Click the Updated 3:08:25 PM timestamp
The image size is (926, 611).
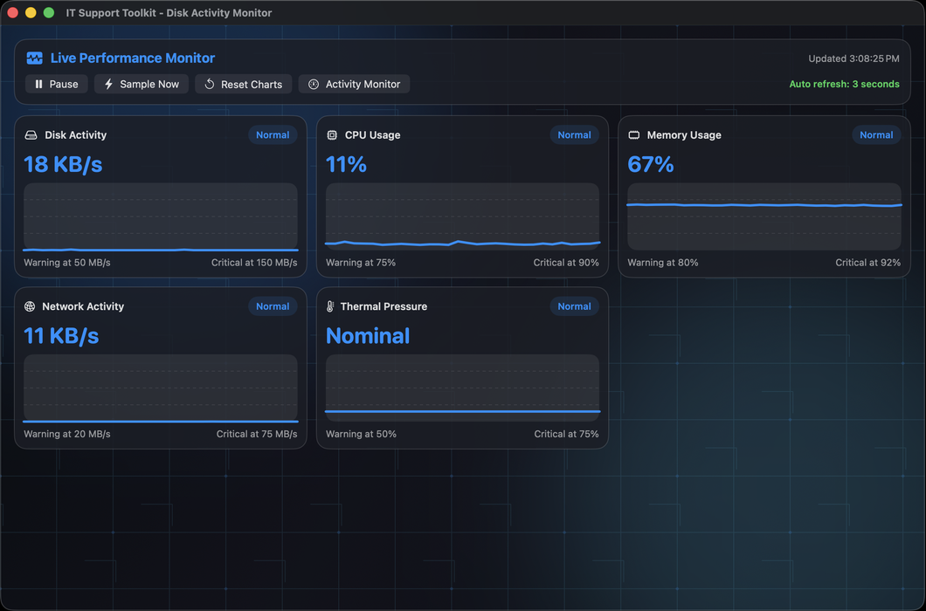pos(854,58)
